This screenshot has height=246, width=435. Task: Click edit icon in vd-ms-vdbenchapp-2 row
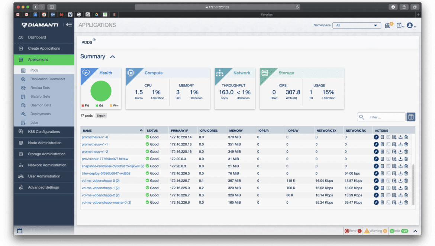376,195
